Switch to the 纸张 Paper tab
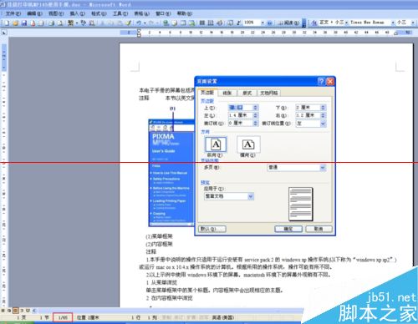418x324 pixels. [227, 93]
